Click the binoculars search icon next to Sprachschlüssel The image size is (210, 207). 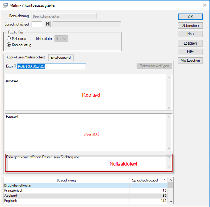pos(47,24)
